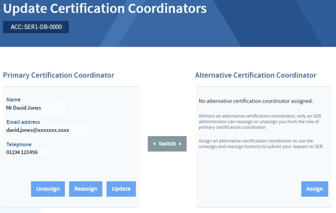Select the ACC: SER1-DB-0000 badge
This screenshot has width=336, height=213.
pyautogui.click(x=36, y=27)
